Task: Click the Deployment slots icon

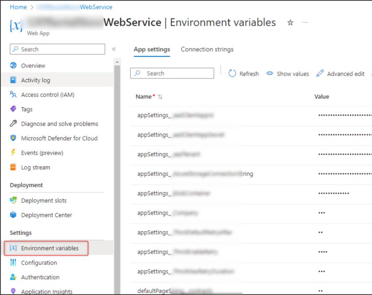Action: tap(13, 200)
